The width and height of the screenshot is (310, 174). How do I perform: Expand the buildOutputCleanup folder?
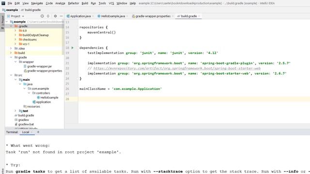tap(15, 35)
